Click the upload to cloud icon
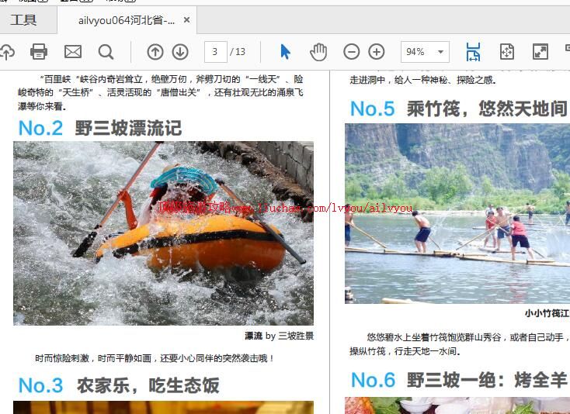Image resolution: width=570 pixels, height=414 pixels. [x=6, y=52]
